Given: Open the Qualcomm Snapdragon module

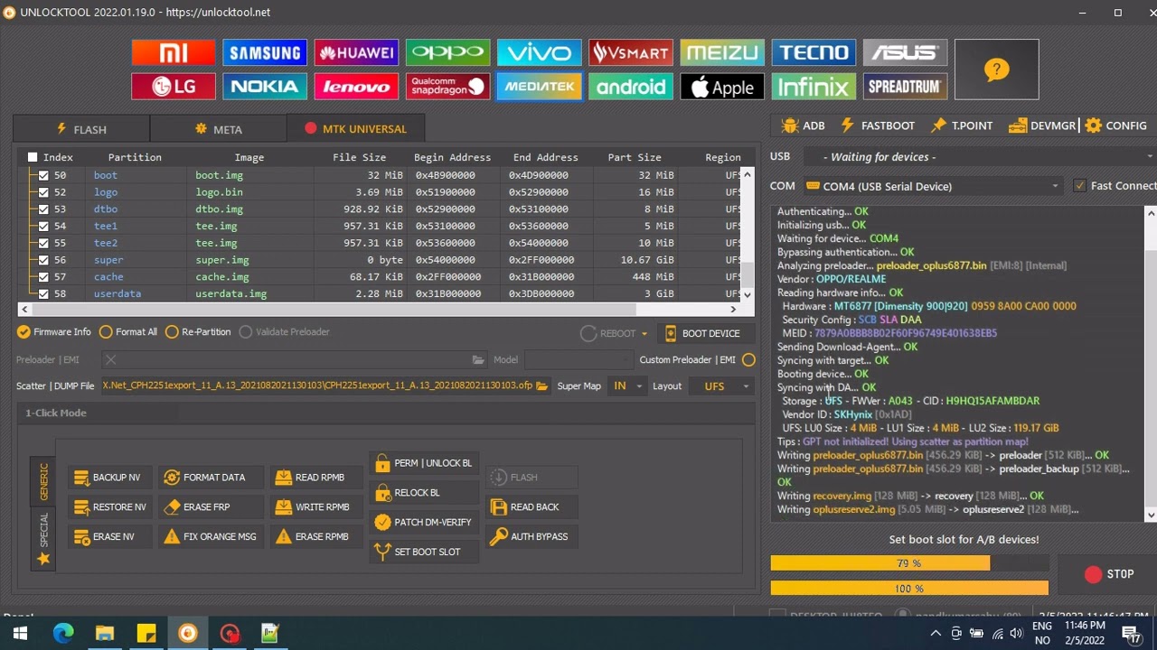Looking at the screenshot, I should click(447, 87).
